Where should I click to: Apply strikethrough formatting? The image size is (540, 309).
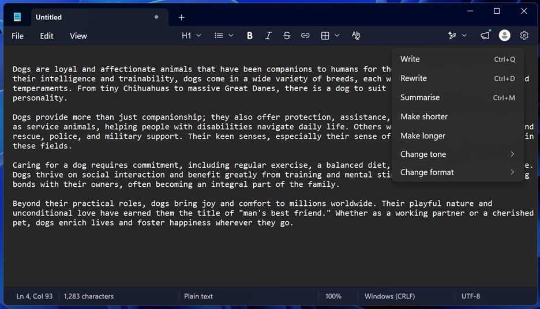(287, 35)
